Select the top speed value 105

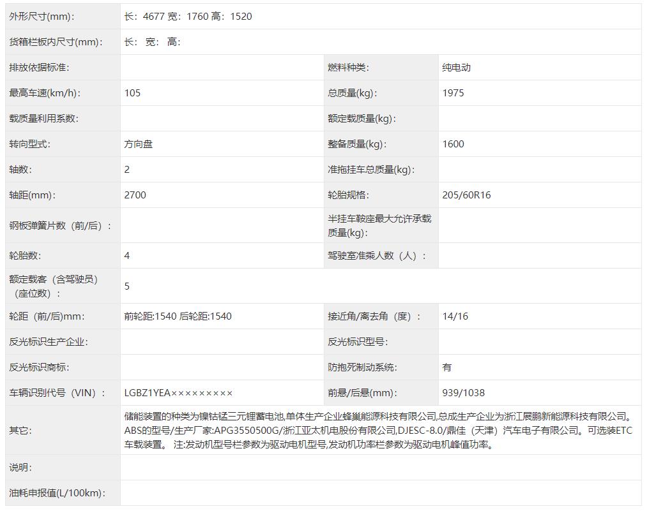click(x=132, y=93)
